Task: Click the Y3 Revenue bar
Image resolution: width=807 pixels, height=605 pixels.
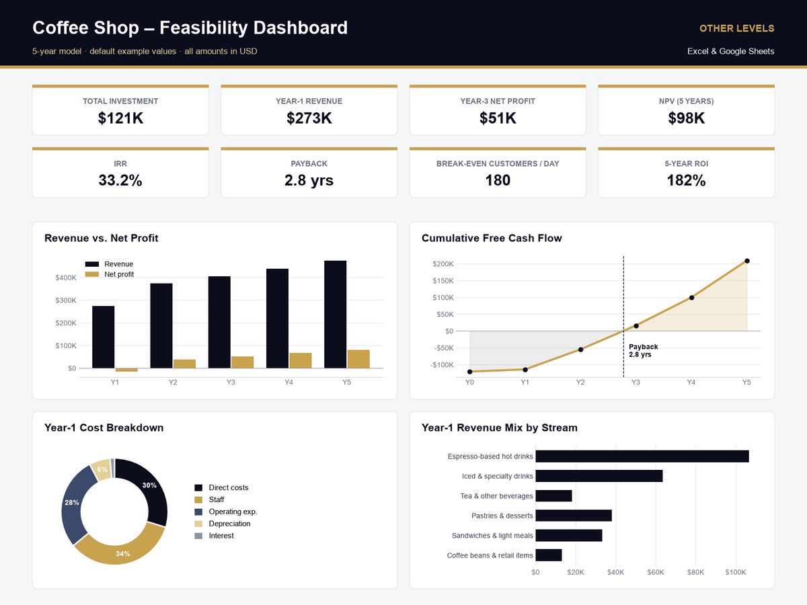Action: tap(219, 322)
